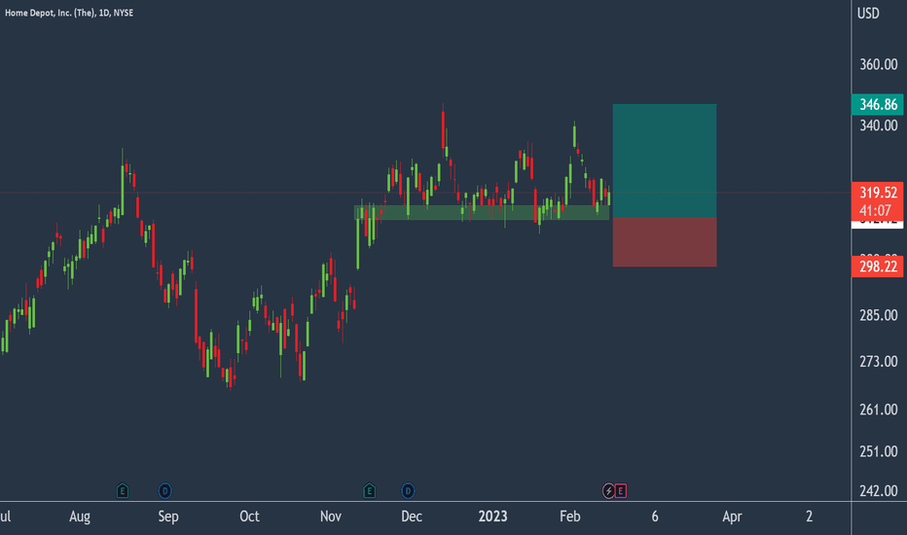Click the 340.00 price axis label
907x535 pixels.
(x=879, y=125)
